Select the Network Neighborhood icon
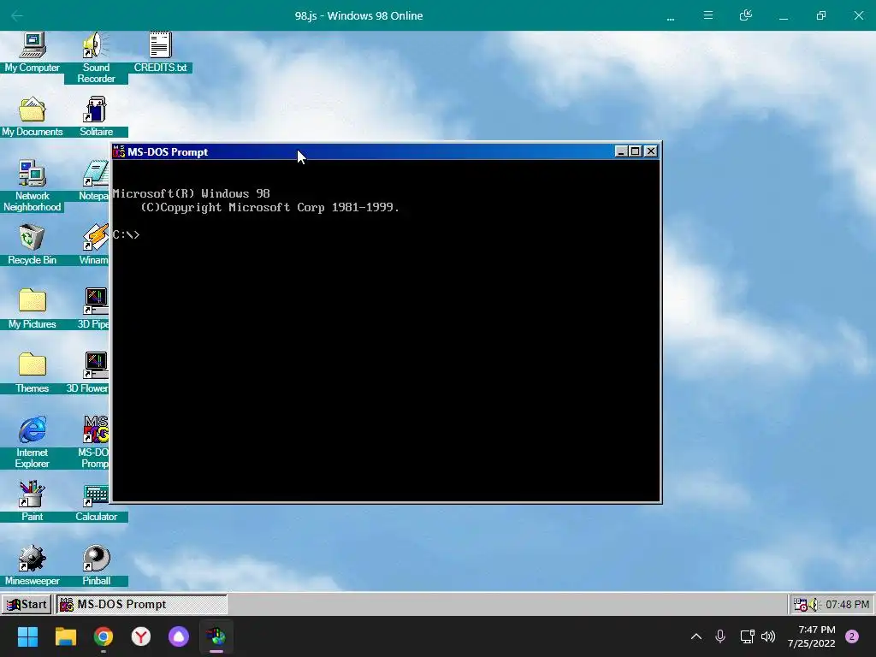The height and width of the screenshot is (657, 876). point(33,186)
